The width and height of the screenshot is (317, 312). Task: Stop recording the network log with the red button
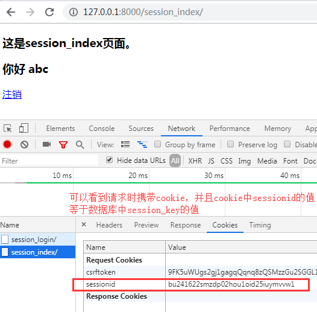(x=7, y=145)
